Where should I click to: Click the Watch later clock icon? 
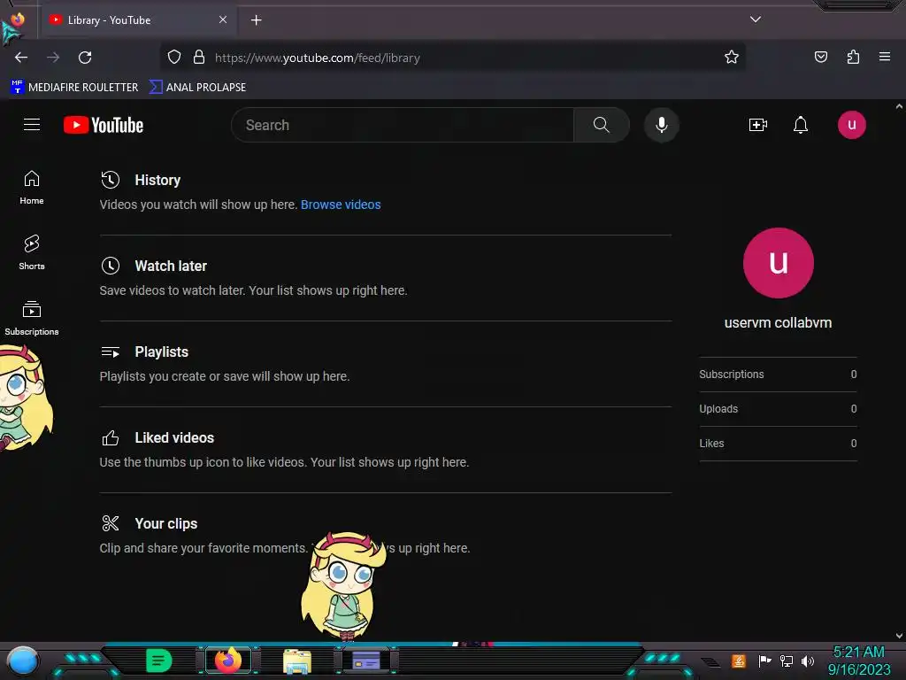pyautogui.click(x=111, y=266)
